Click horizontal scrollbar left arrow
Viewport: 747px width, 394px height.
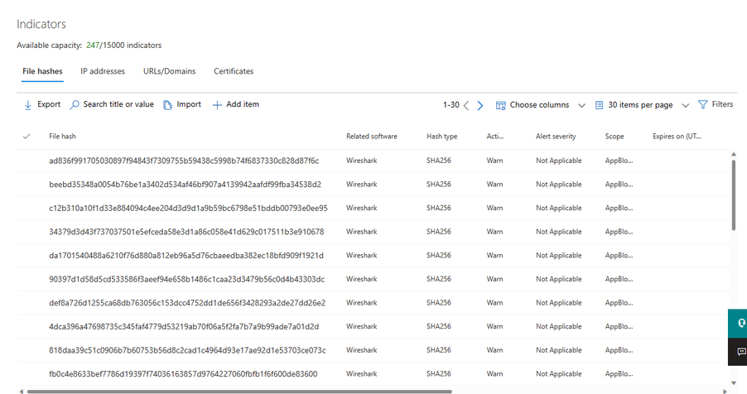point(21,392)
